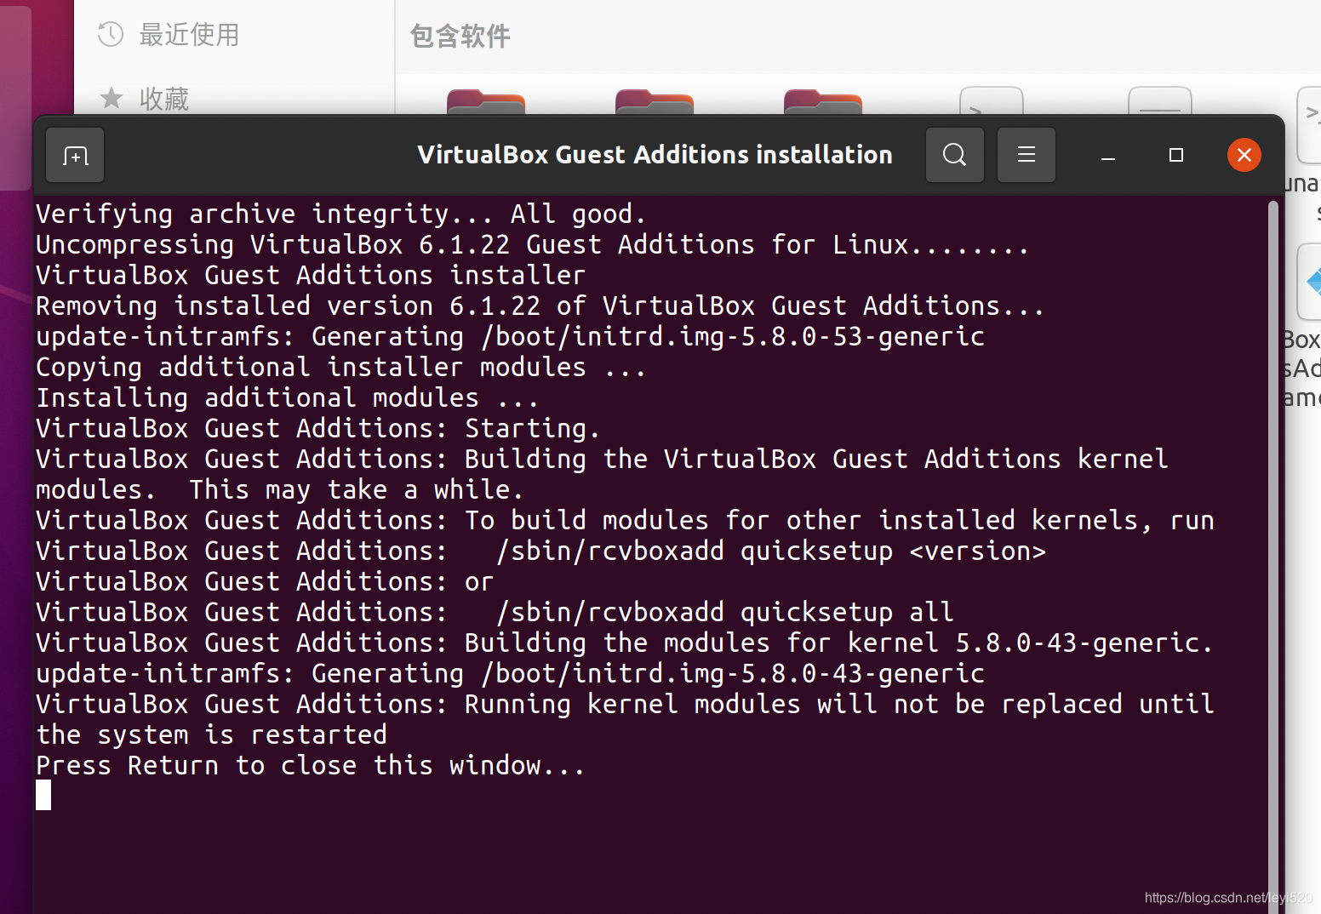
Task: Open the terminal search
Action: point(954,155)
